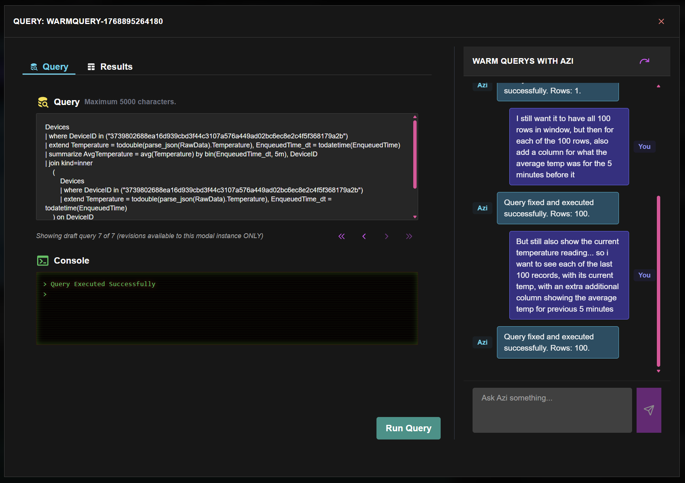Screen dimensions: 685x483
Task: Click query editor scrollbar up arrow
Action: 415,117
